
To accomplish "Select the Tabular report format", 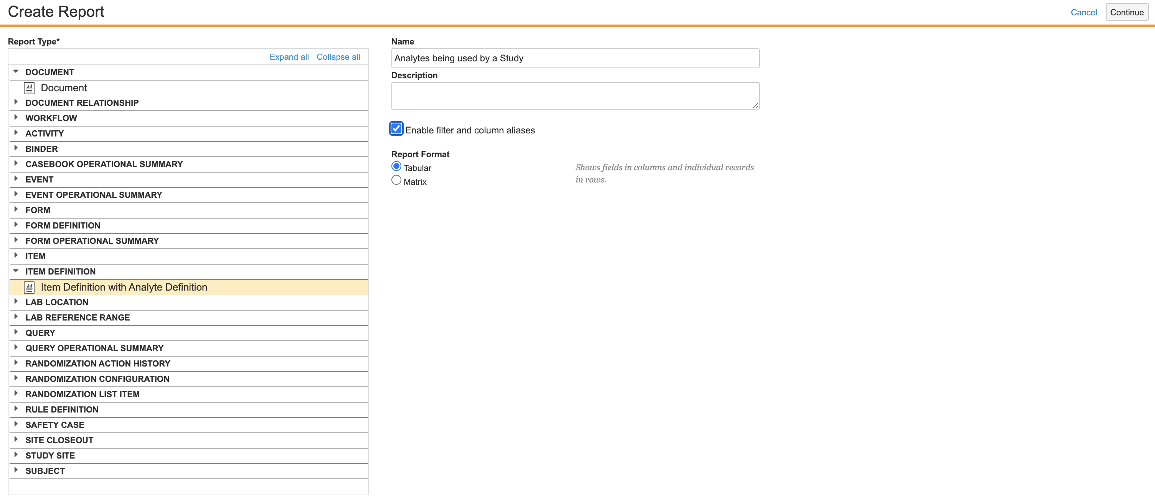I will click(396, 166).
